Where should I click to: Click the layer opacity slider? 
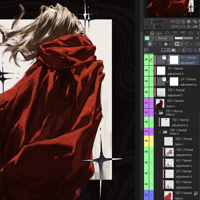184,38
